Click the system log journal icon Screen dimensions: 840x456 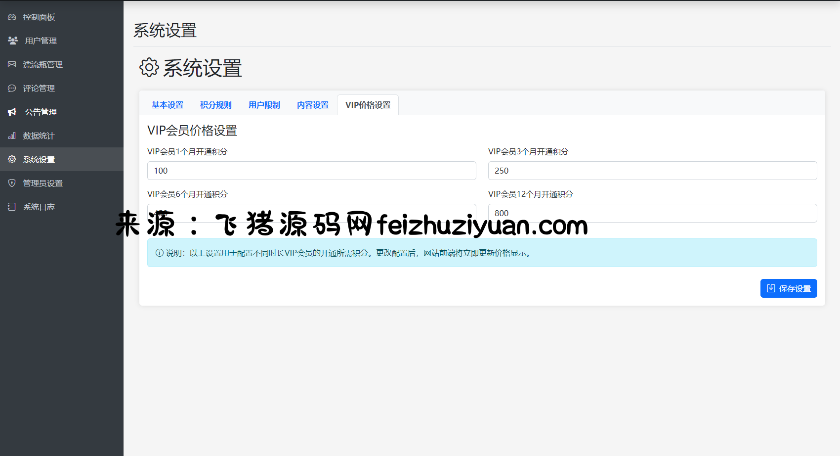click(x=12, y=207)
